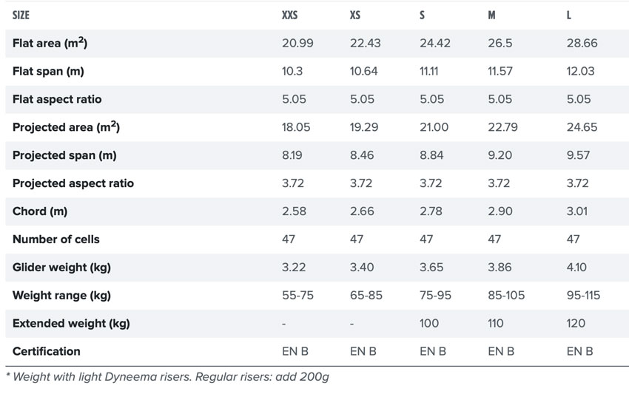Click the Extended weight (kg) label
Screen dimensions: 629x394
pyautogui.click(x=71, y=324)
